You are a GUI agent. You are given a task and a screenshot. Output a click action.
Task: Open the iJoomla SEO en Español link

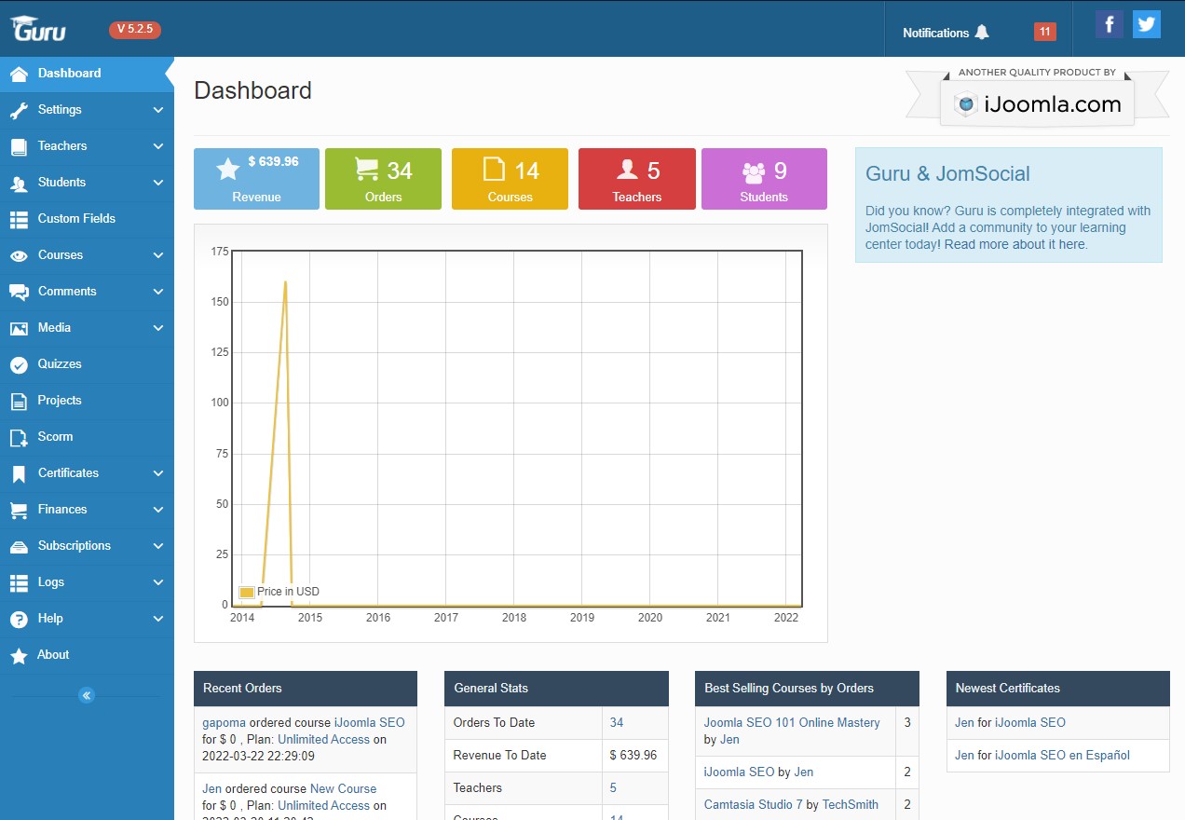[x=1062, y=755]
